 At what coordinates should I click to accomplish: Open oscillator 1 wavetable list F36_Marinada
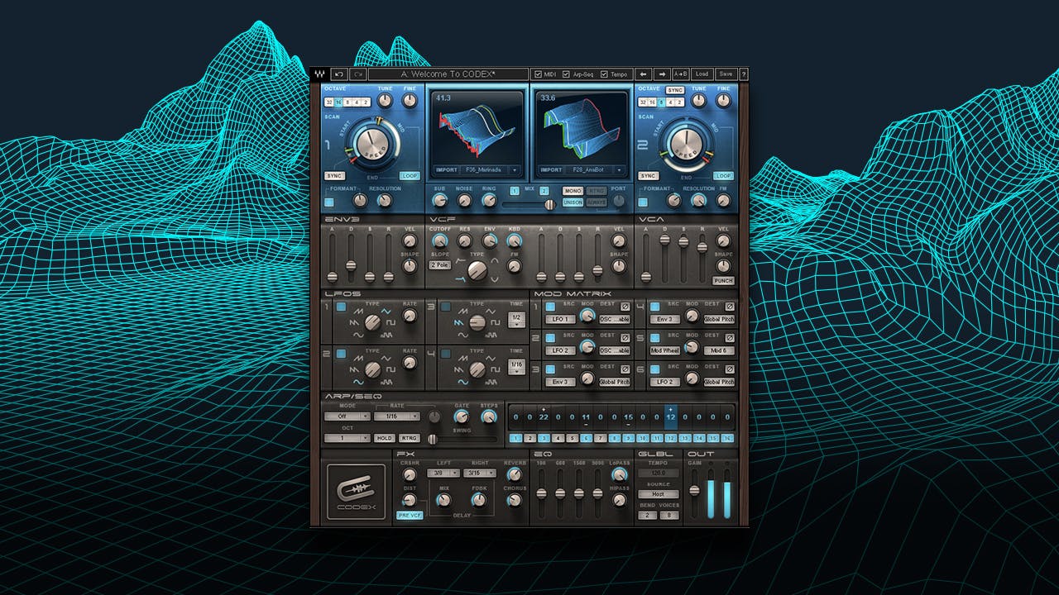coord(491,169)
